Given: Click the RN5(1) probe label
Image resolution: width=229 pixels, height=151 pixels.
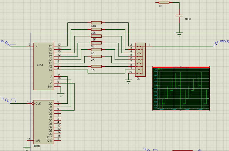Looking at the screenshot, I should point(224,41).
